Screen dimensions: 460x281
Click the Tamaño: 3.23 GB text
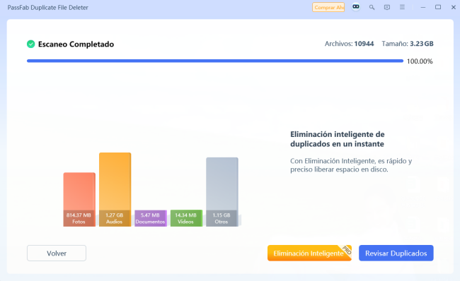408,44
